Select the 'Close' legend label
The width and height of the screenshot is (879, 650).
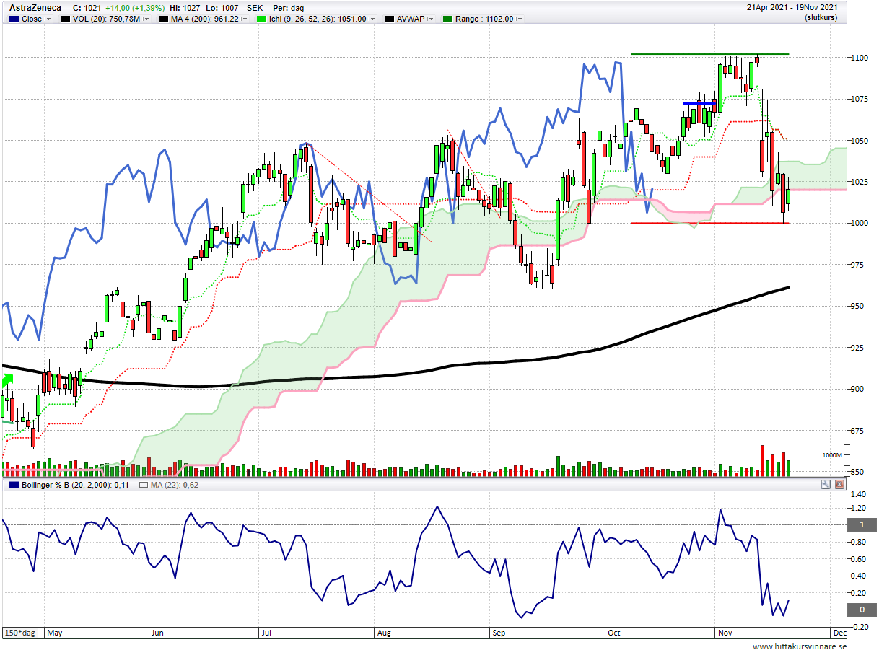(32, 19)
